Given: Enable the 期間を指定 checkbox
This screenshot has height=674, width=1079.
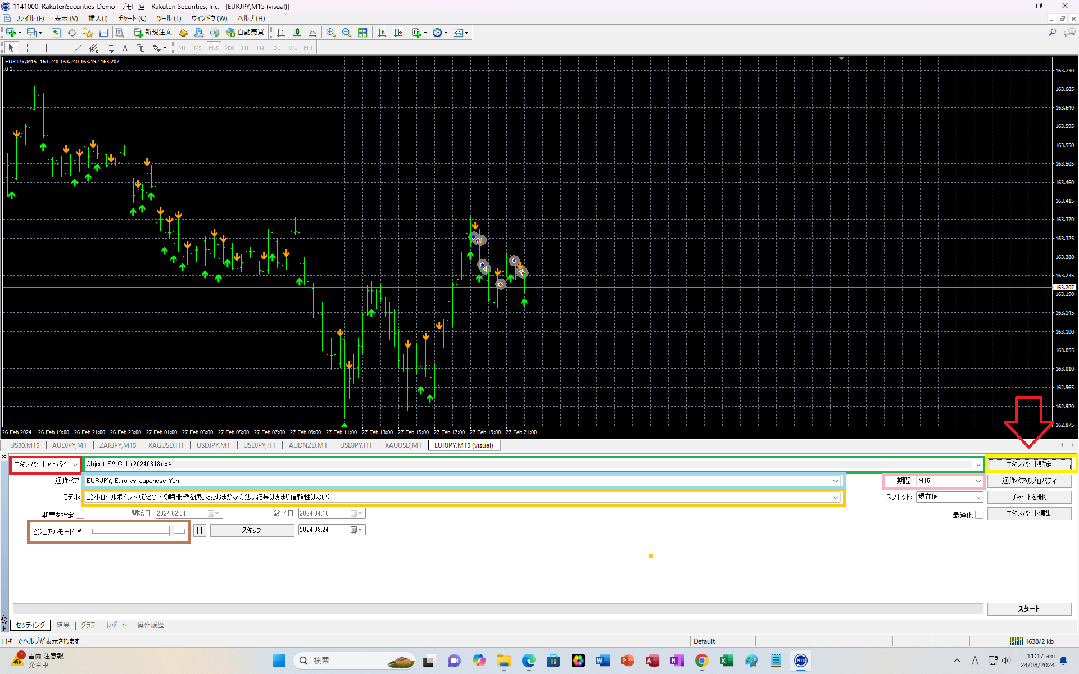Looking at the screenshot, I should click(x=80, y=514).
